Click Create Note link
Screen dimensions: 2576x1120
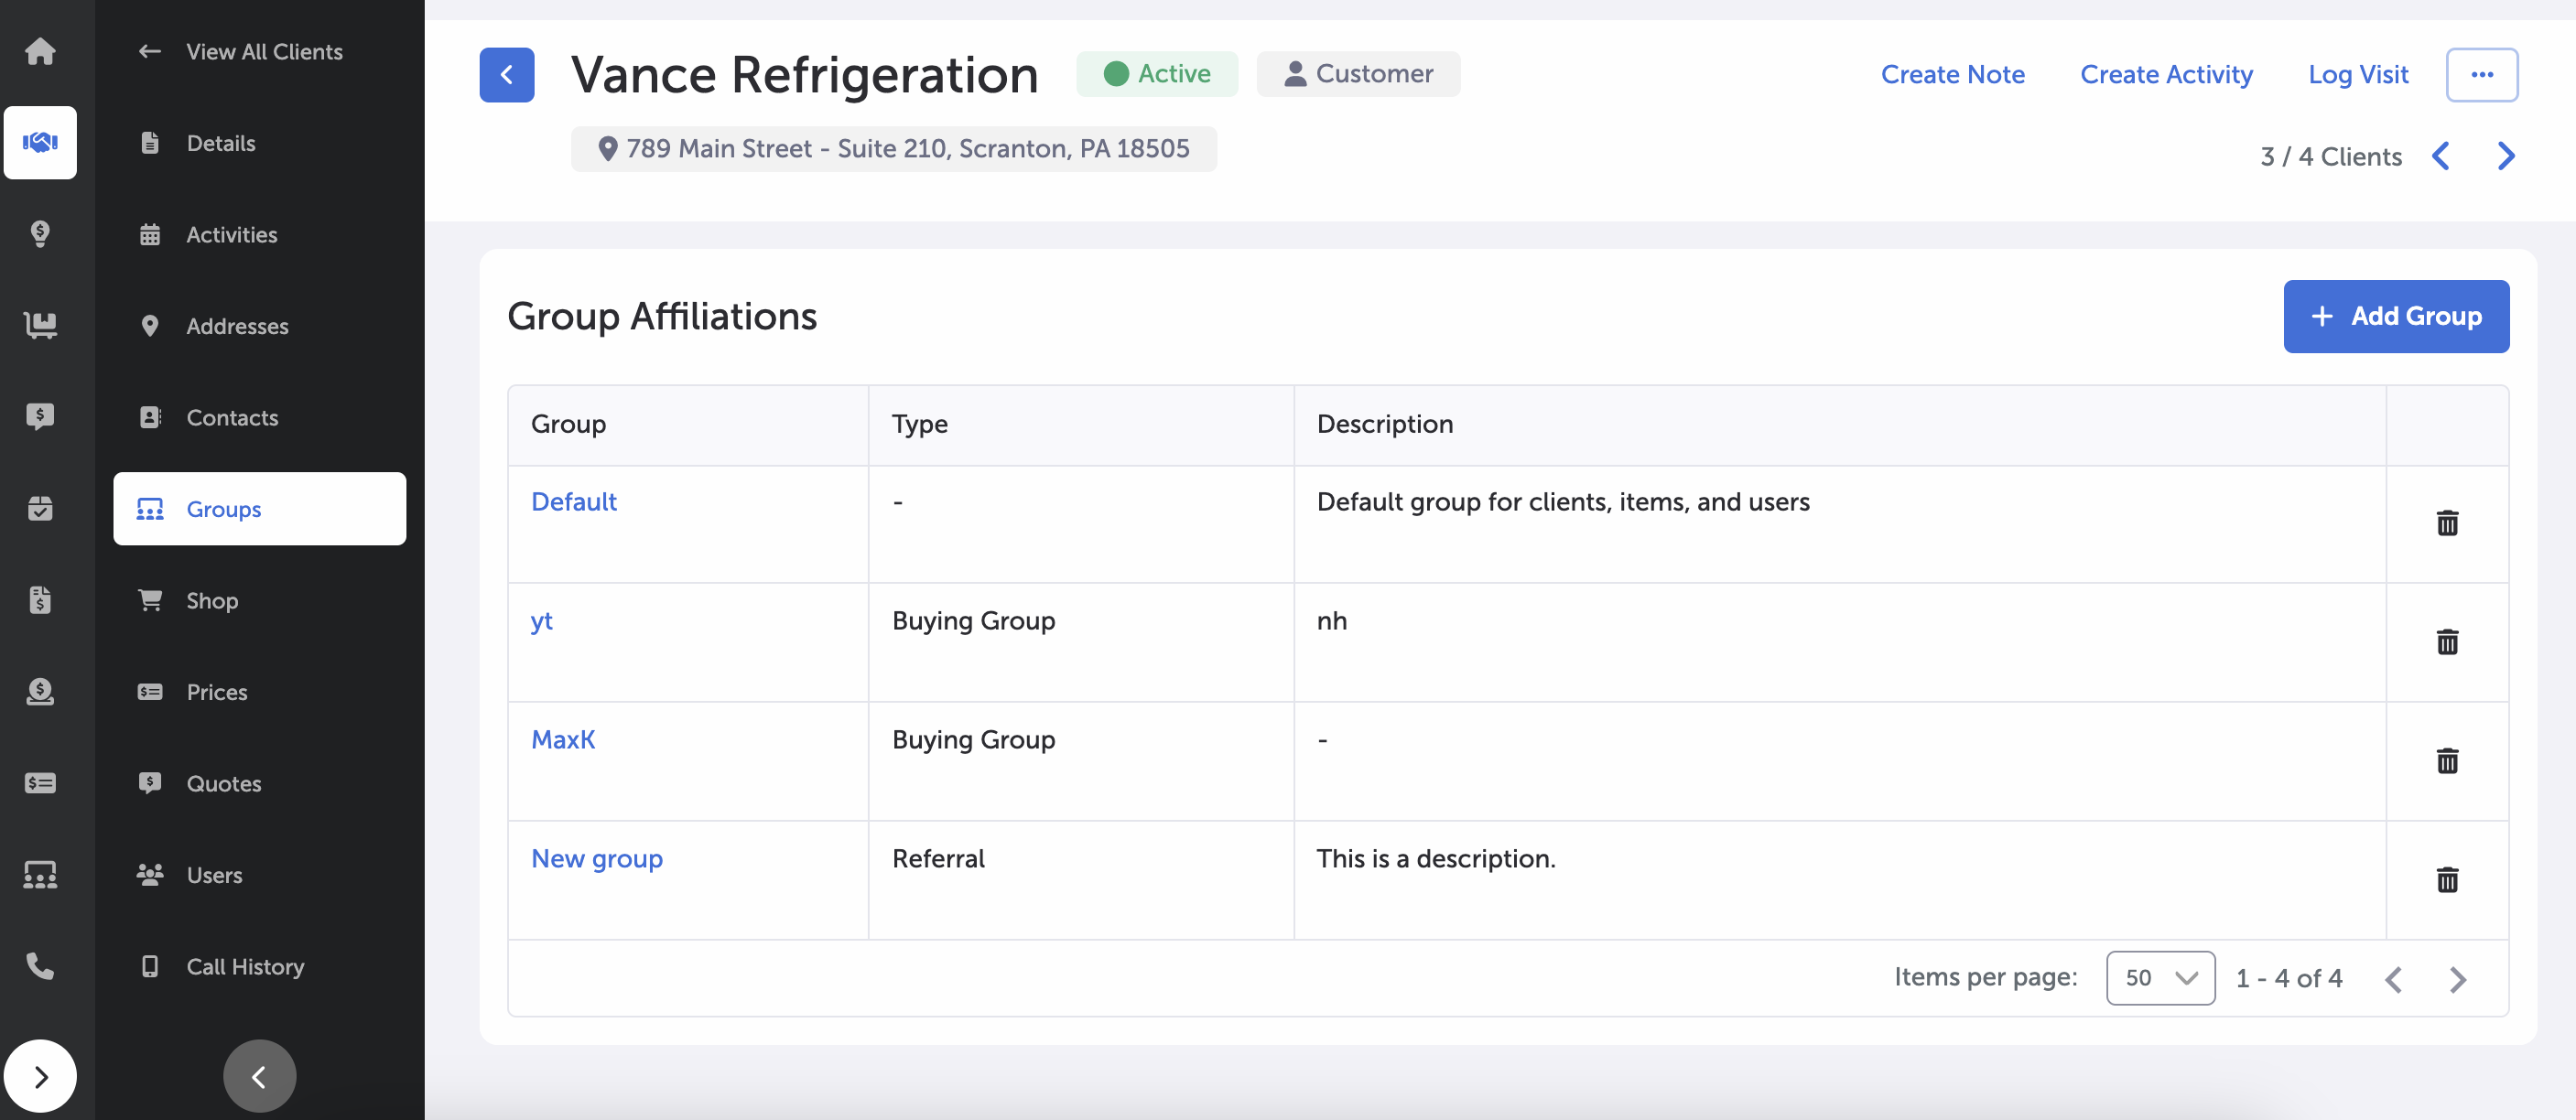[1952, 75]
